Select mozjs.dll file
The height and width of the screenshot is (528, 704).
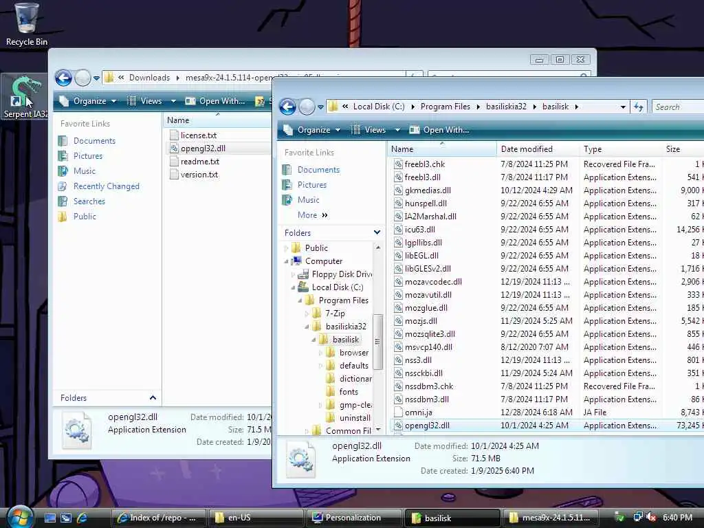[x=420, y=321]
